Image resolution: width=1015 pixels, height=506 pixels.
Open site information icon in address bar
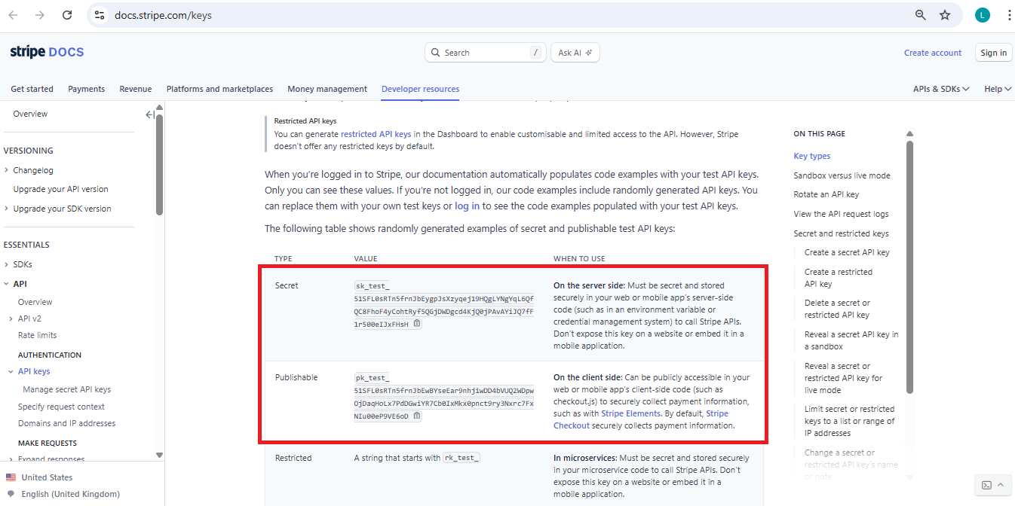click(x=100, y=15)
